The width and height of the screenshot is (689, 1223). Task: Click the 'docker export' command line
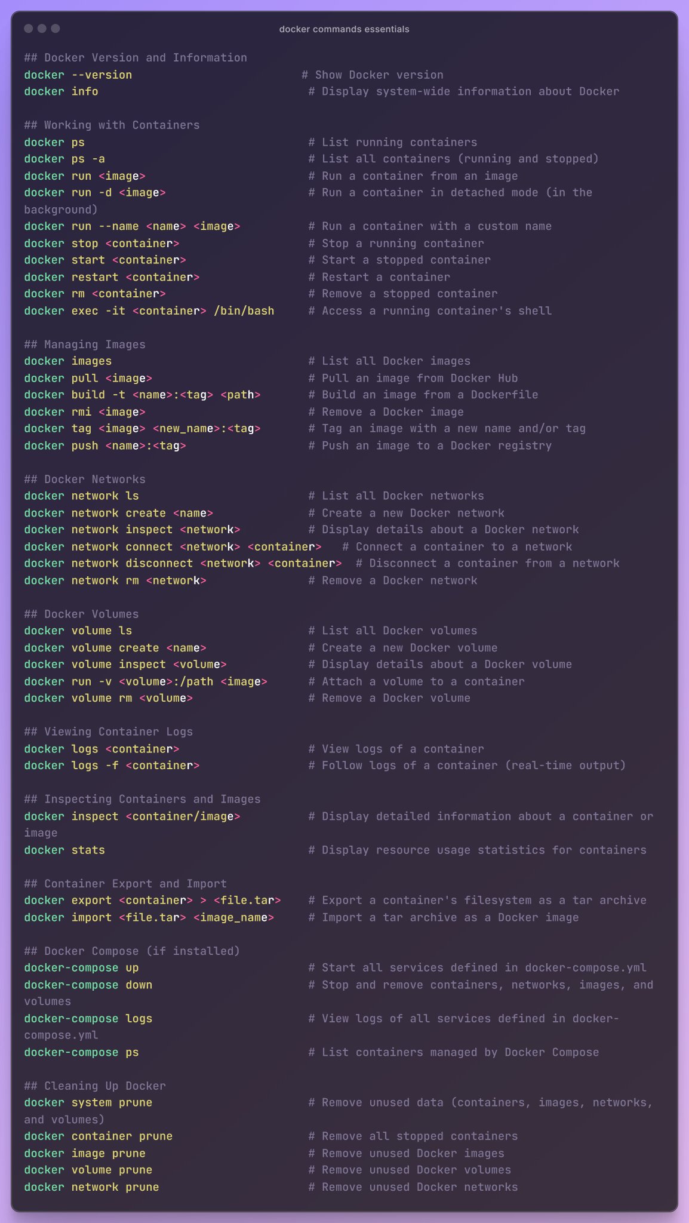[152, 900]
